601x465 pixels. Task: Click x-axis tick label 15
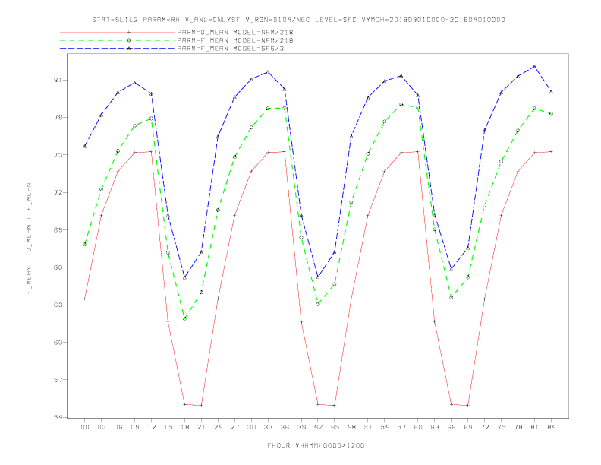pos(168,427)
